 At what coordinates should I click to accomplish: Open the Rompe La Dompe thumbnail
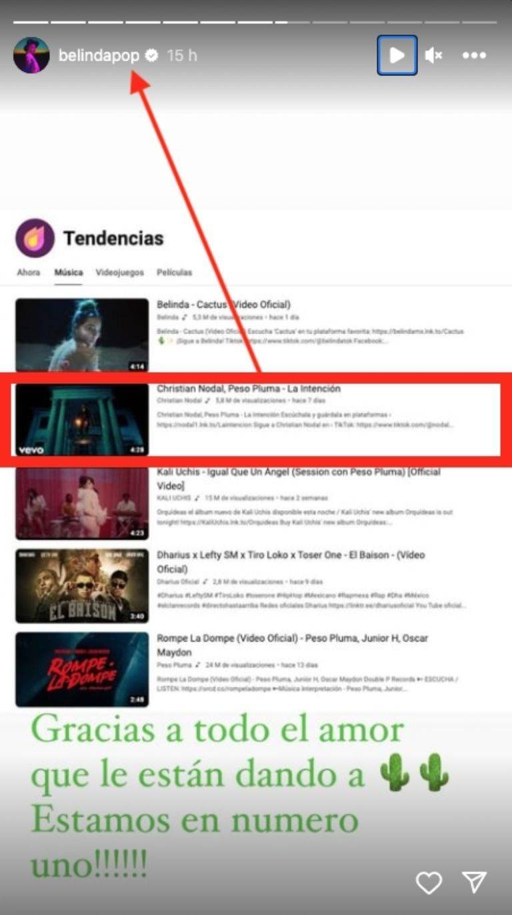(82, 669)
